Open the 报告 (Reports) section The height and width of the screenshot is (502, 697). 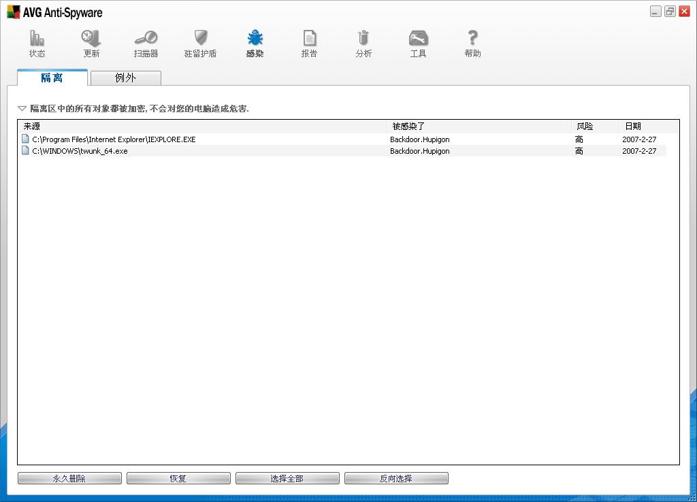pyautogui.click(x=310, y=44)
